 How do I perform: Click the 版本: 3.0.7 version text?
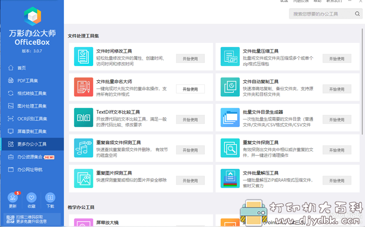pyautogui.click(x=32, y=51)
